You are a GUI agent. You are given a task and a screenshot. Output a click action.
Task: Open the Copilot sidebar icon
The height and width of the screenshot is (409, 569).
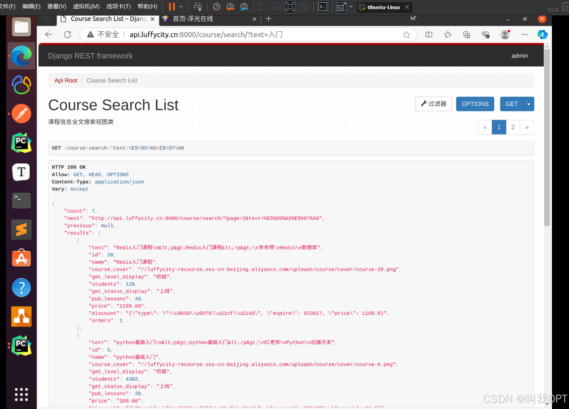tap(542, 34)
